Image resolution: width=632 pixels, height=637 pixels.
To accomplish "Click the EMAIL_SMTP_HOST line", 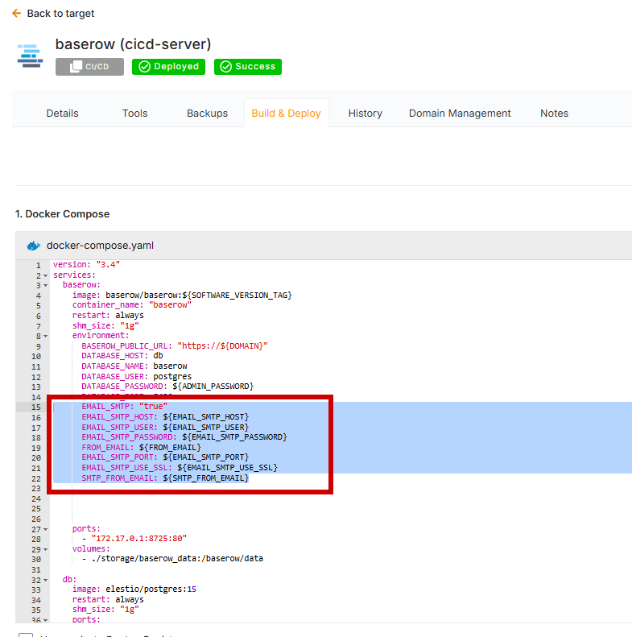I will 165,417.
